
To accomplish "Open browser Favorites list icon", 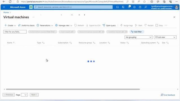I will tap(158, 2).
